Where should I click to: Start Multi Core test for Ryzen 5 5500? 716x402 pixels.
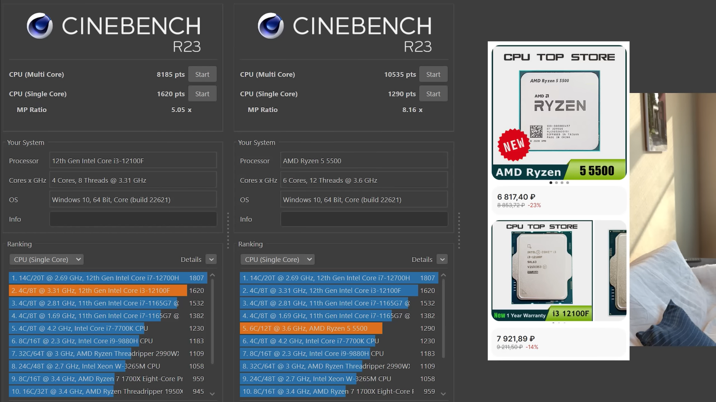click(433, 75)
